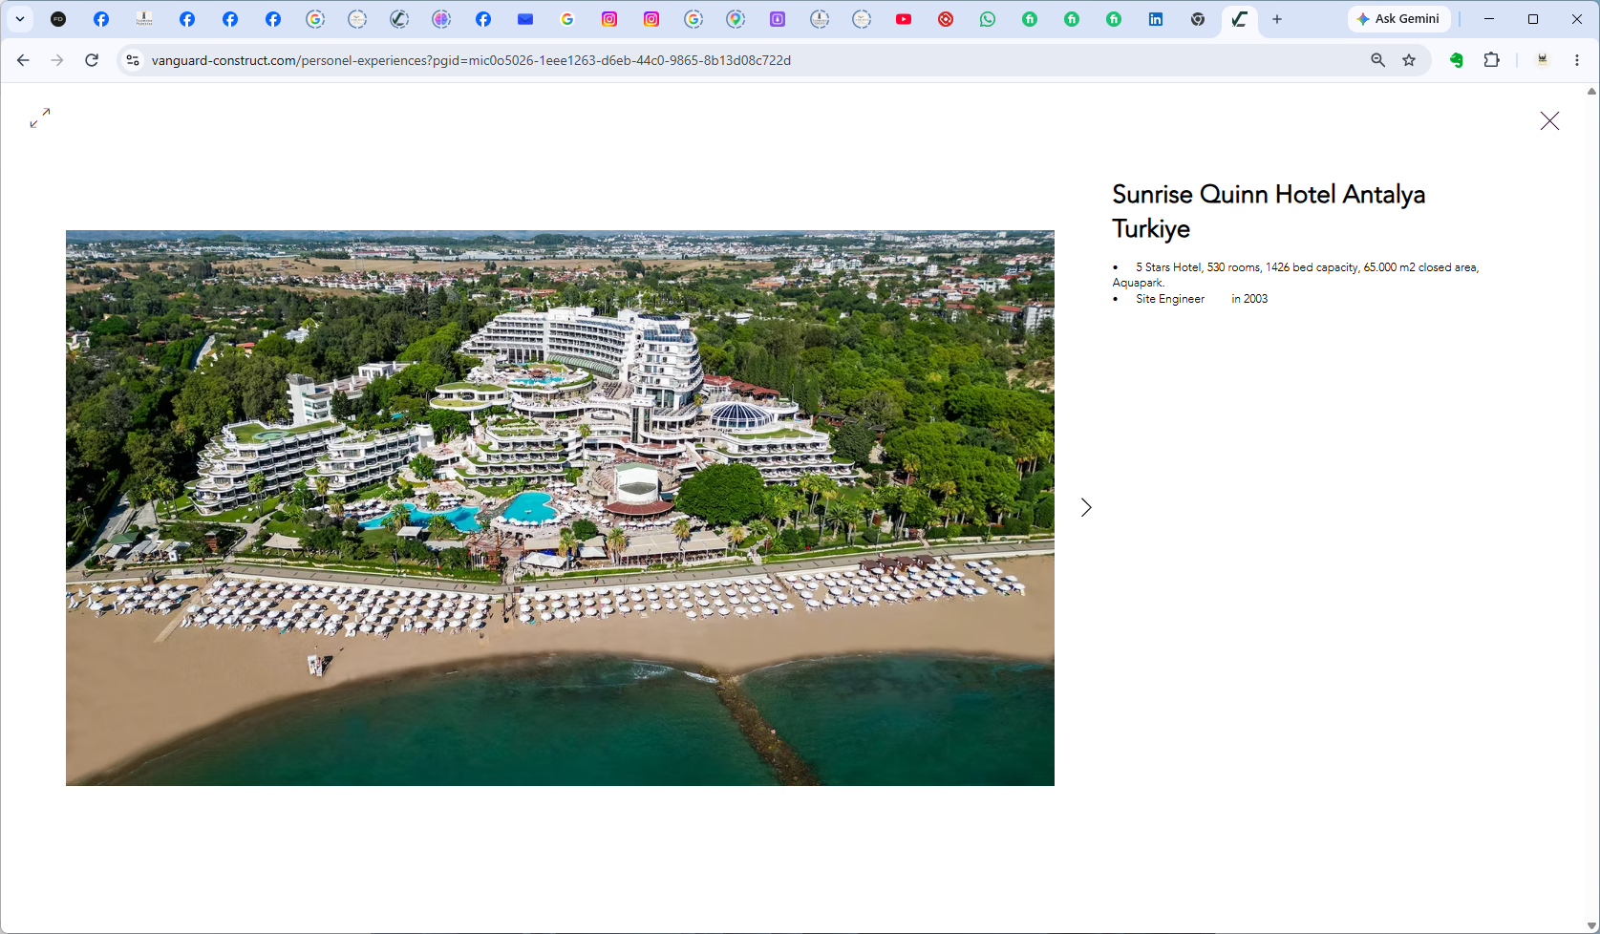Select the red circular icon tab
Image resolution: width=1600 pixels, height=934 pixels.
[946, 19]
